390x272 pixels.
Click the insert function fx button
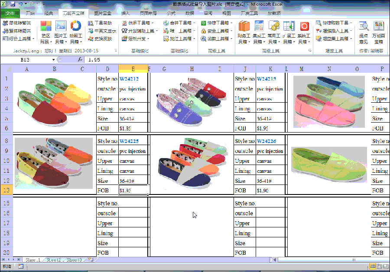pyautogui.click(x=80, y=59)
